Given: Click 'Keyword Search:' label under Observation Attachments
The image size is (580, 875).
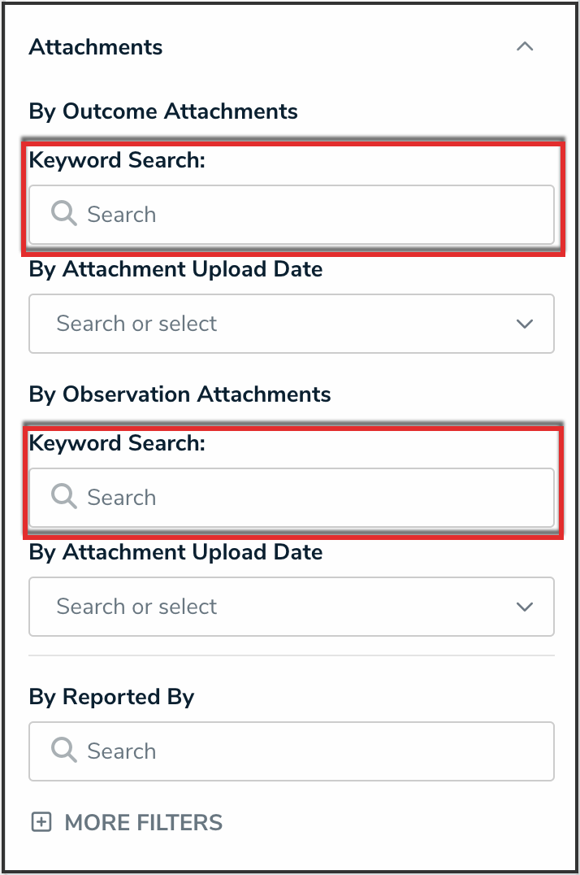Looking at the screenshot, I should pyautogui.click(x=117, y=443).
